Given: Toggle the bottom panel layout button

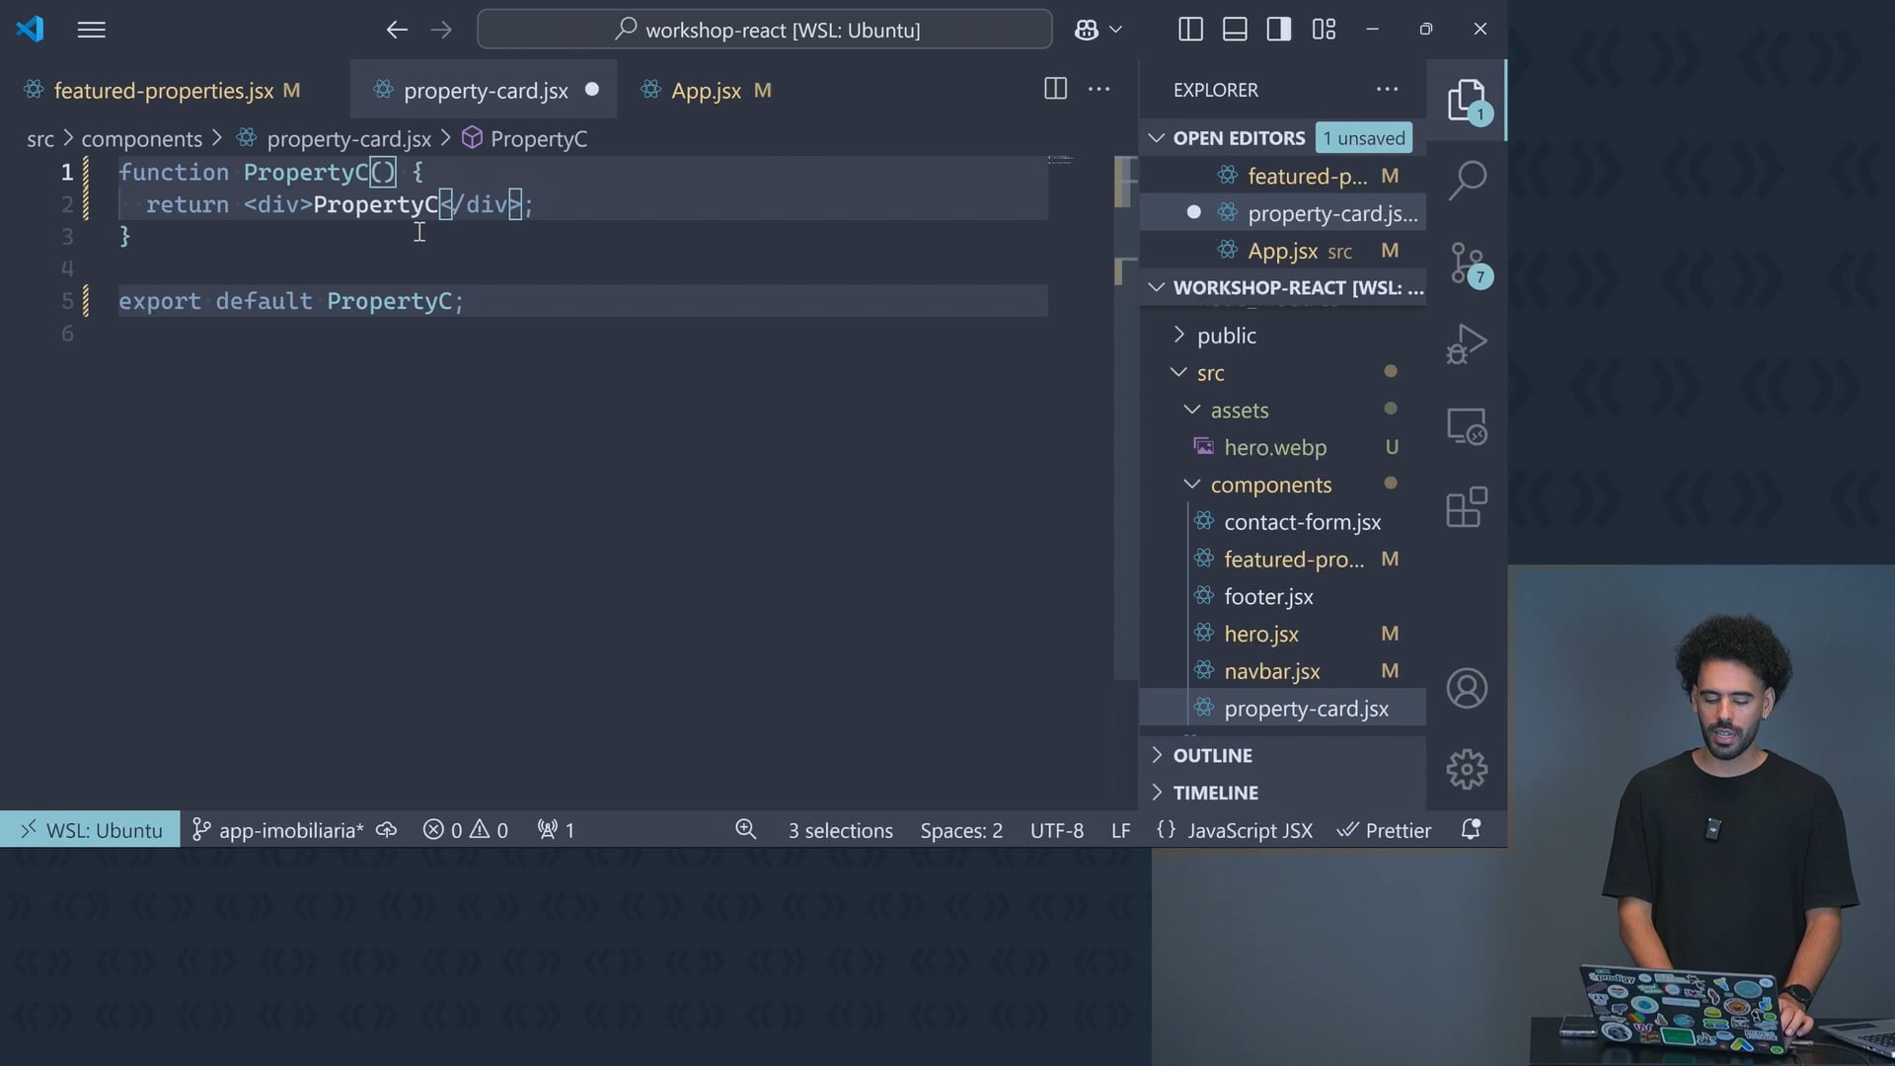Looking at the screenshot, I should click(1235, 30).
